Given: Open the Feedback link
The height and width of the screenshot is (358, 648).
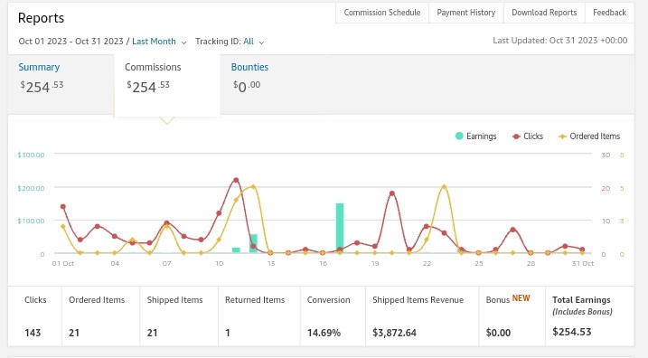Looking at the screenshot, I should 609,13.
